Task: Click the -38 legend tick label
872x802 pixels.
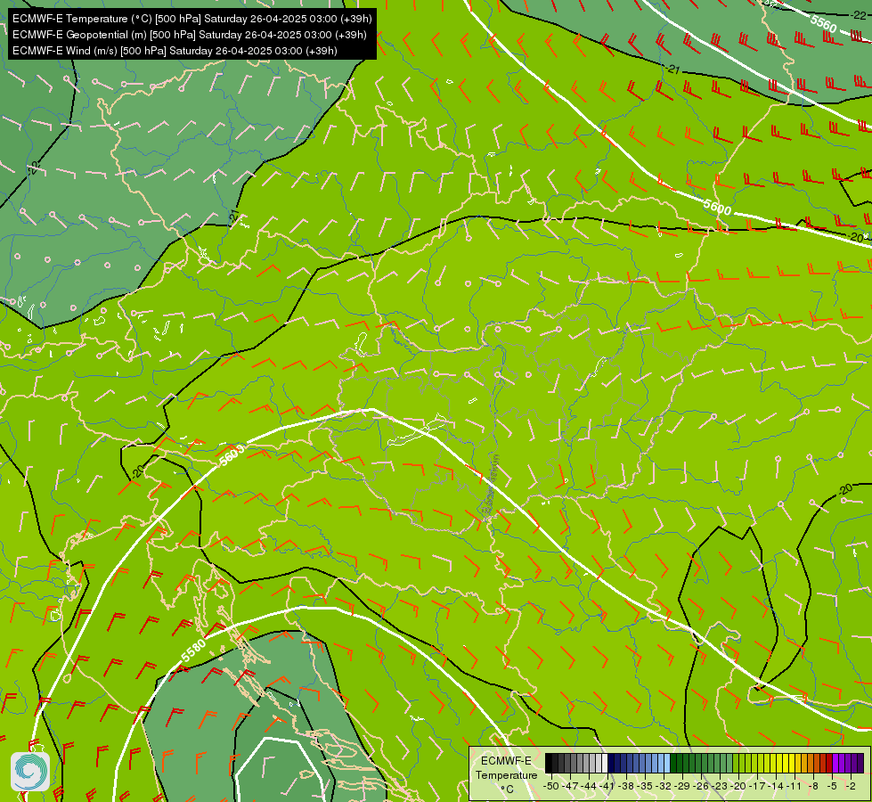Action: 626,786
